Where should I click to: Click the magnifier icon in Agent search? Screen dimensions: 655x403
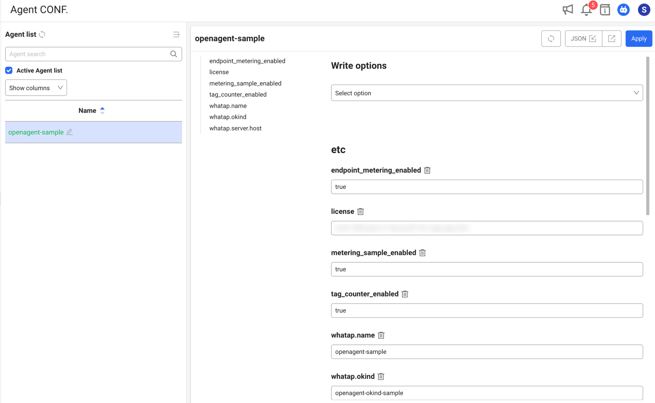(174, 54)
